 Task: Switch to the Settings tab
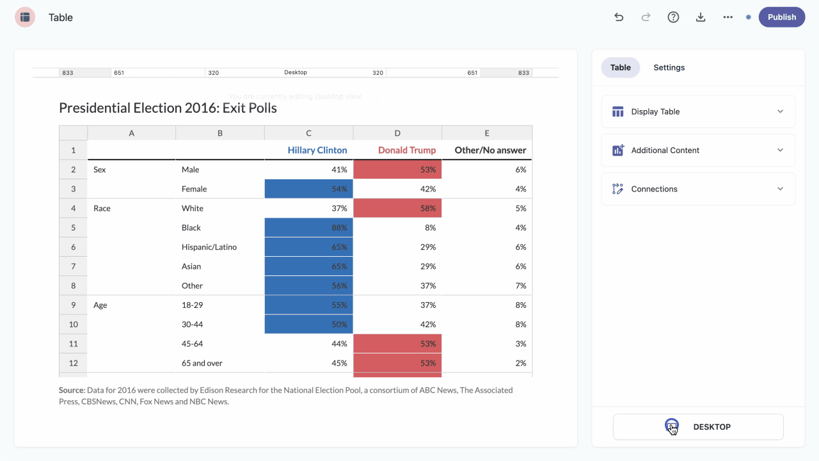[669, 67]
